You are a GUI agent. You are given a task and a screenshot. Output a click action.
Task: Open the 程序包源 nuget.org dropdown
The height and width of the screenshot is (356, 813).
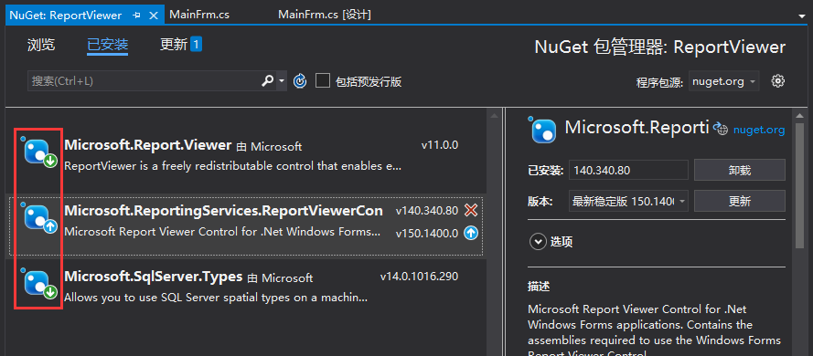point(723,81)
